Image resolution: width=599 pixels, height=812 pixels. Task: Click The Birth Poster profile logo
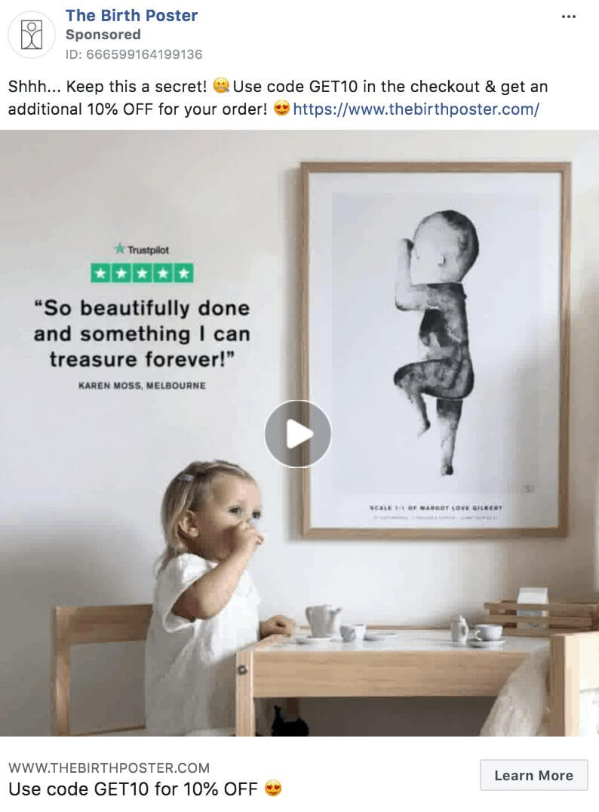(x=32, y=35)
